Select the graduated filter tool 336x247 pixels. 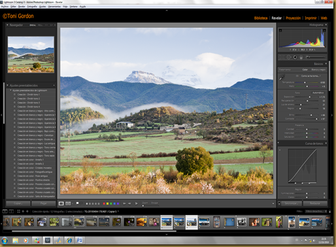tap(301, 58)
